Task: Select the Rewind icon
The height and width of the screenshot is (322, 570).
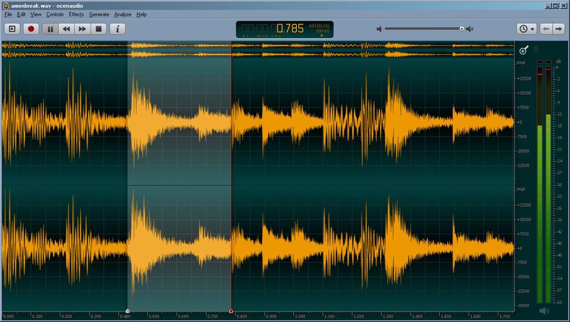Action: point(66,28)
